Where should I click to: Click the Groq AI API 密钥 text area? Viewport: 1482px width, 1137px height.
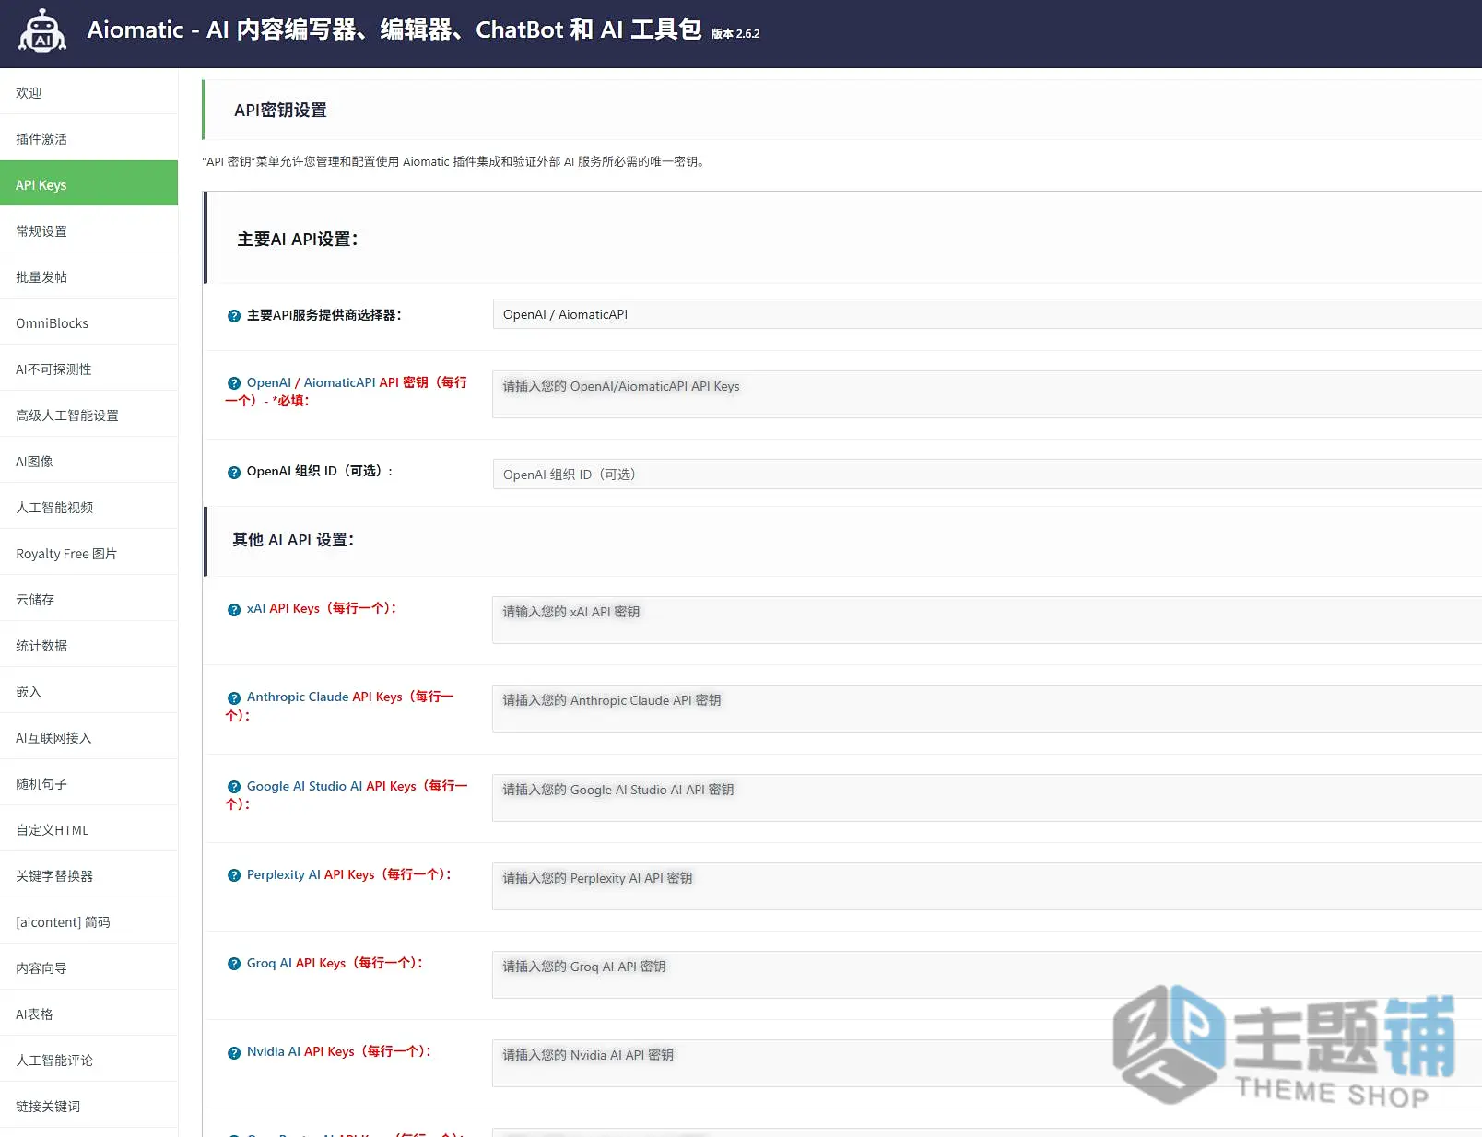987,975
